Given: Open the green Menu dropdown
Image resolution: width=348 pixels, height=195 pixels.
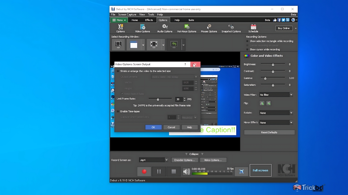Looking at the screenshot, I should 119,20.
